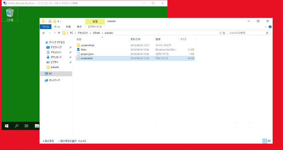This screenshot has height=150, width=283.
Task: Click the Windows Start button in remote taskbar
Action: [x=7, y=126]
